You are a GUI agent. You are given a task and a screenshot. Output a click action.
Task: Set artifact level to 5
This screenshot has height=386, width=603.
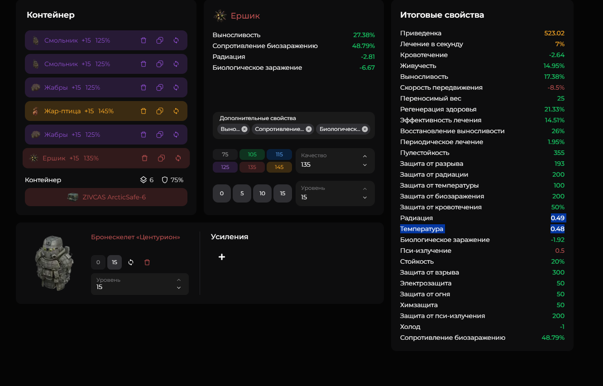(x=242, y=193)
